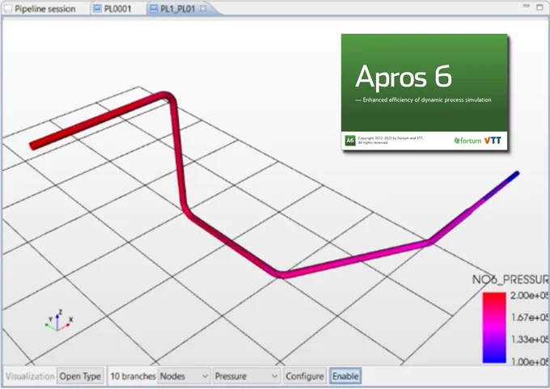Click the 2.00e+05 legend value
The image size is (550, 389).
530,296
